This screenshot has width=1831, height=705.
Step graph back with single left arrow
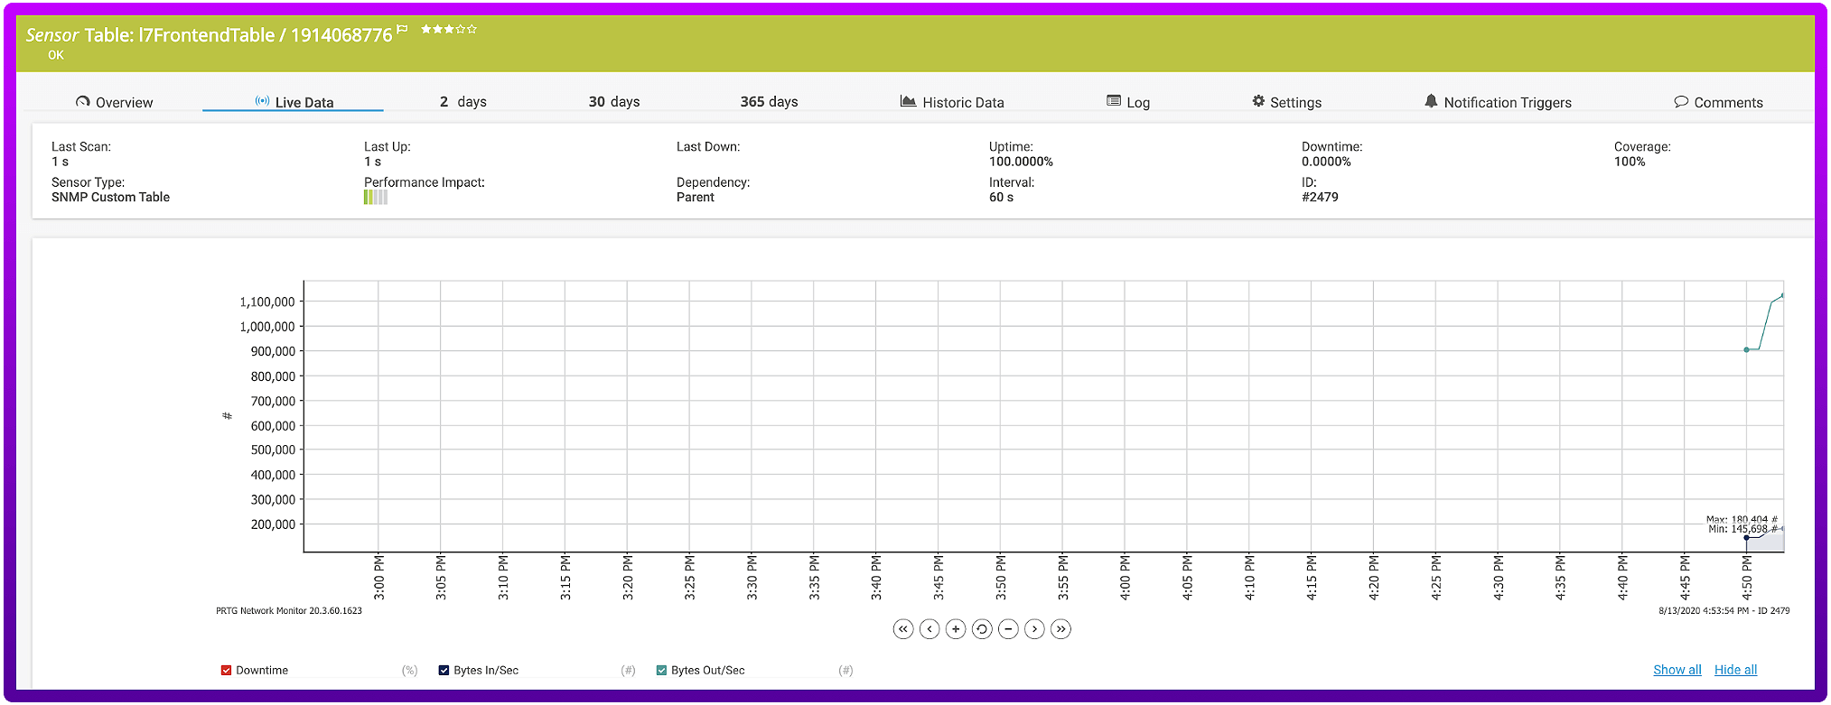point(930,629)
